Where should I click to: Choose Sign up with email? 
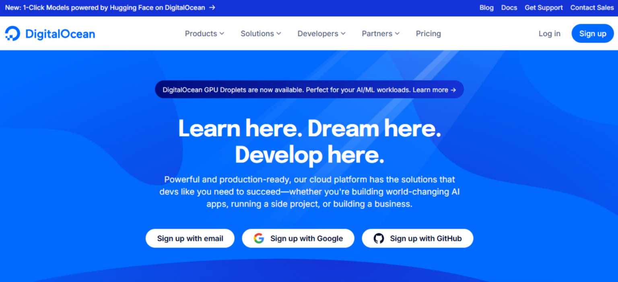190,238
